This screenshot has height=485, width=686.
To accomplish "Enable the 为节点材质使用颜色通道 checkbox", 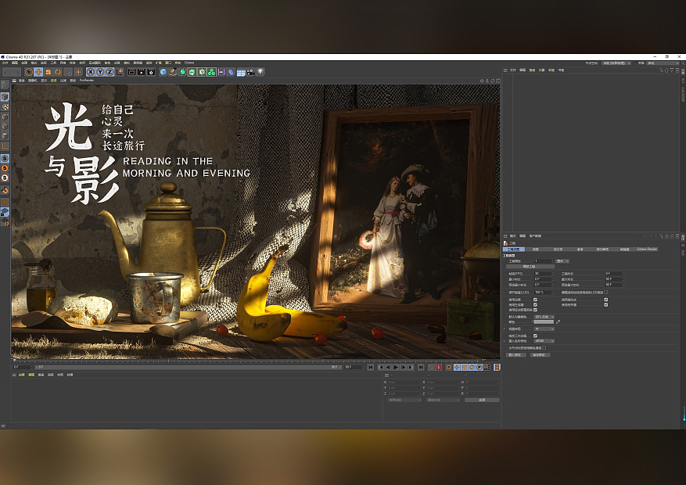I will tap(545, 348).
